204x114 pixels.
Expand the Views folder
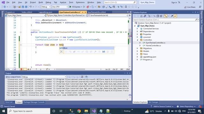(137, 54)
